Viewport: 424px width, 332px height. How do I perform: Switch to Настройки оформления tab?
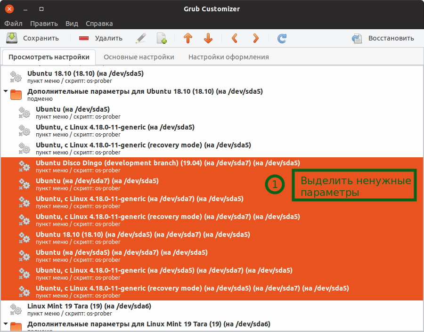(228, 57)
